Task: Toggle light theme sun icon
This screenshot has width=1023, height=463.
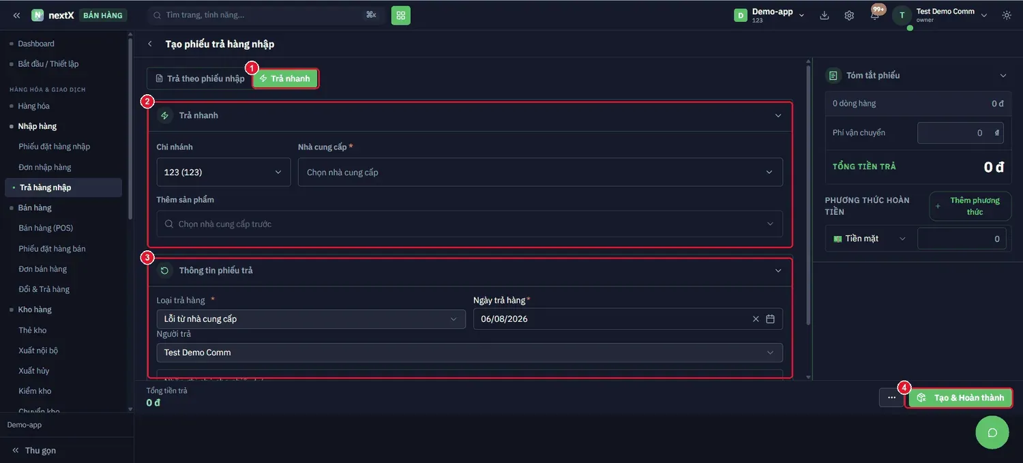Action: pyautogui.click(x=1007, y=15)
